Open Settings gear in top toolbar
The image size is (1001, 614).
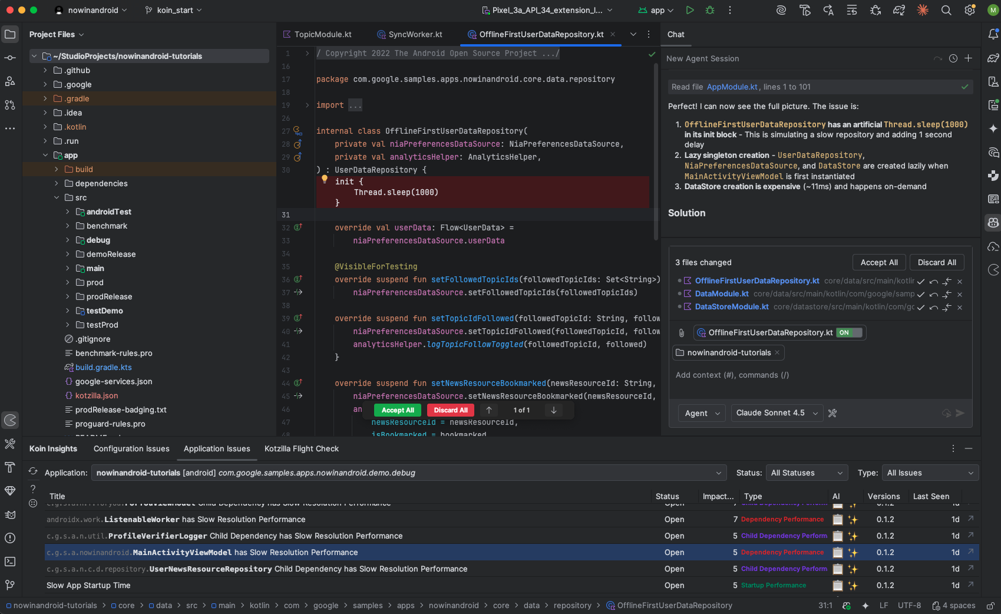(x=970, y=10)
